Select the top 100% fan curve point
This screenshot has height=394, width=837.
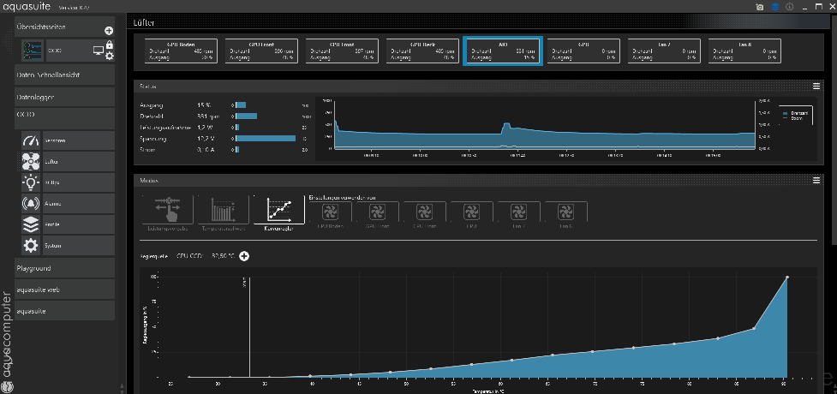pos(787,277)
